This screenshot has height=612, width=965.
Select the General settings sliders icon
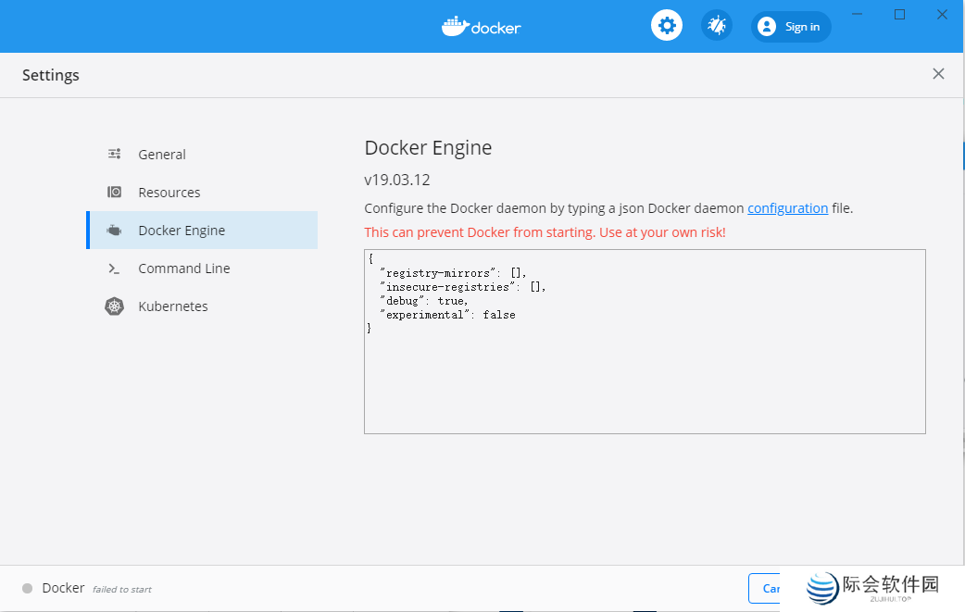[114, 154]
